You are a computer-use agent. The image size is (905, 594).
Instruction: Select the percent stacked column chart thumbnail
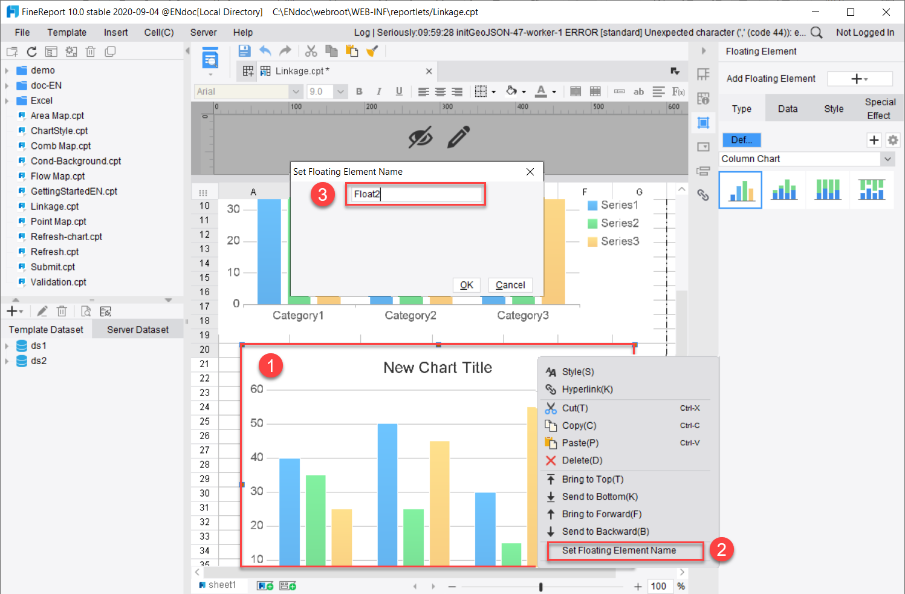tap(828, 189)
